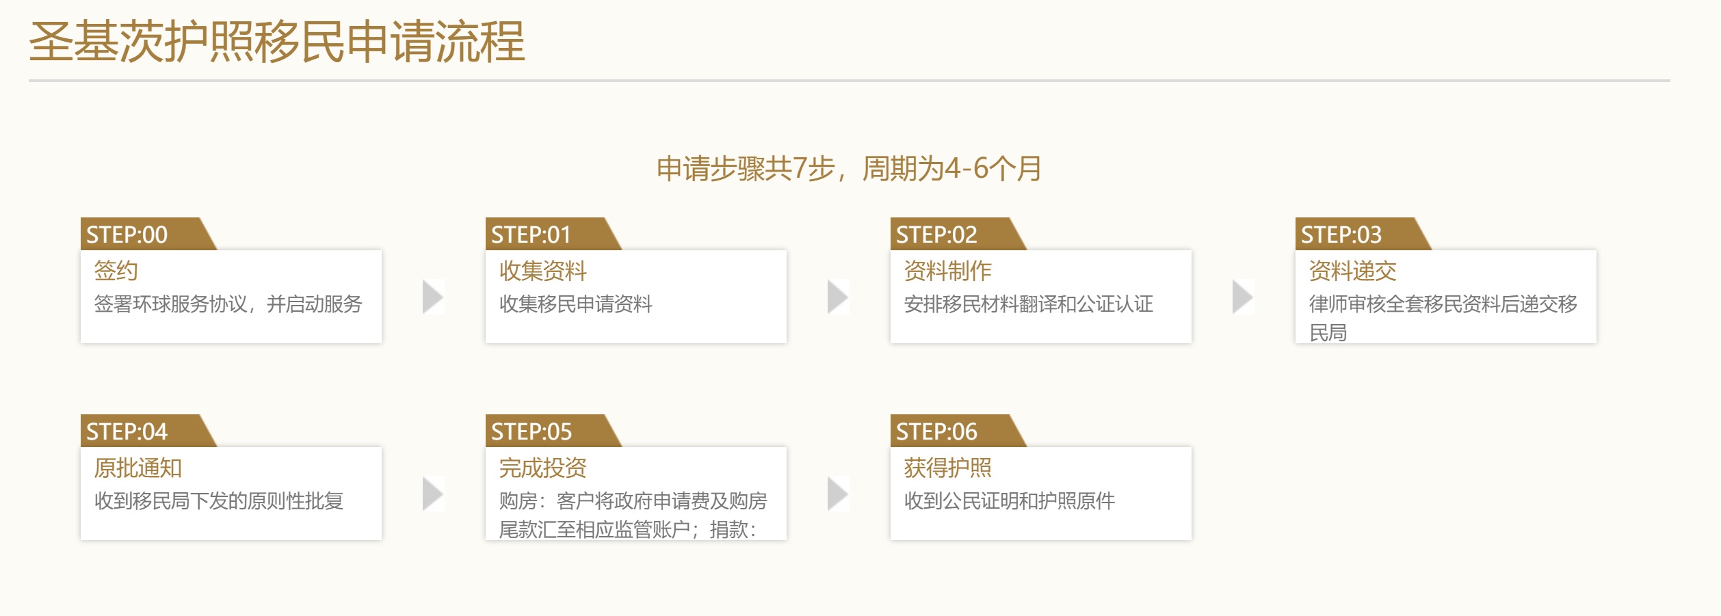Open the 资料制作 step card
The height and width of the screenshot is (616, 1721).
[x=1041, y=297]
